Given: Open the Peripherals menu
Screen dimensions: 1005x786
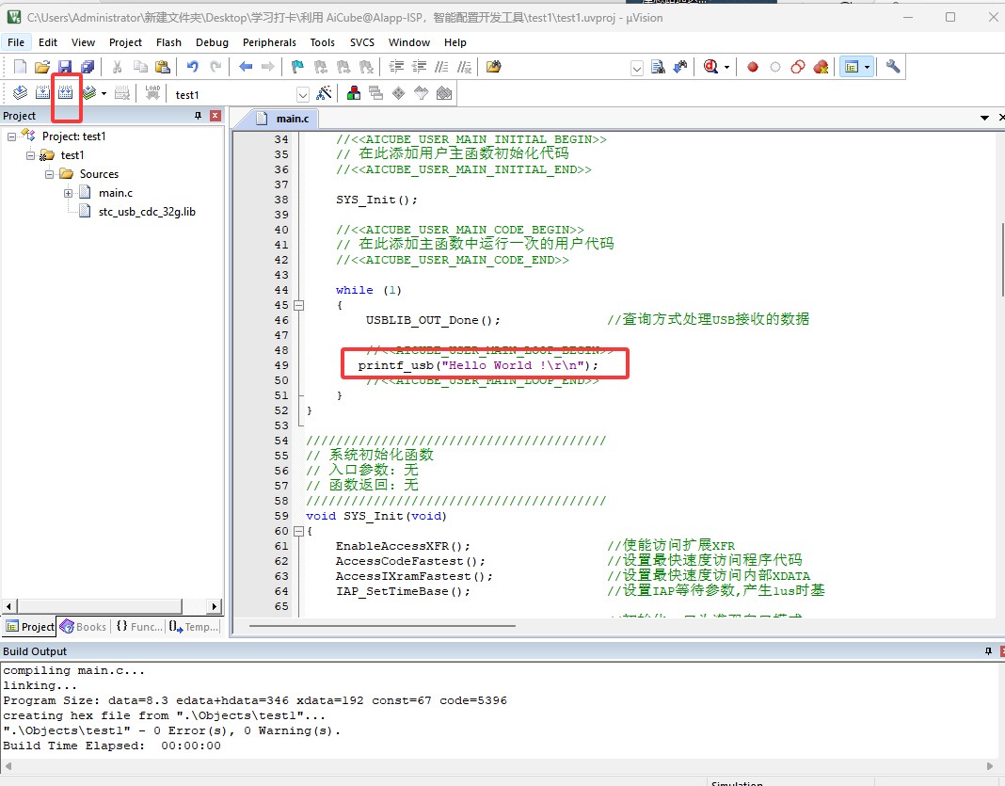Looking at the screenshot, I should click(x=269, y=42).
